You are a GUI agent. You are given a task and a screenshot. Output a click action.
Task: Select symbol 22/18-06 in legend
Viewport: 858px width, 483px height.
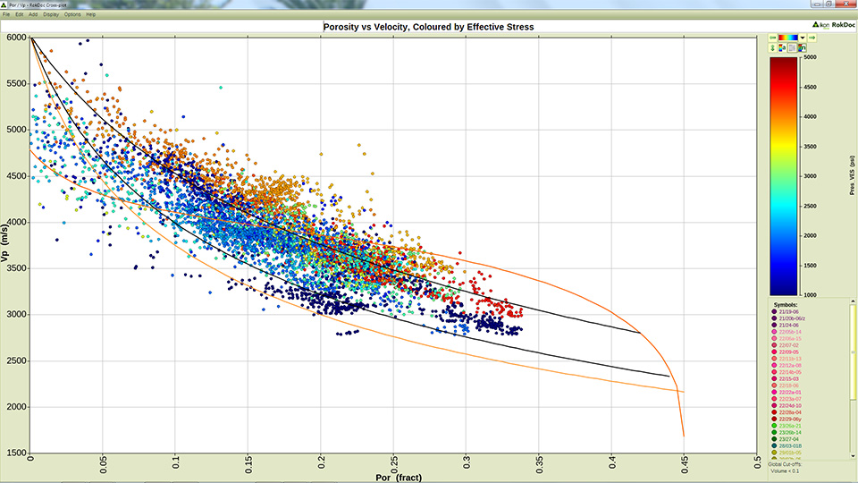coord(786,386)
